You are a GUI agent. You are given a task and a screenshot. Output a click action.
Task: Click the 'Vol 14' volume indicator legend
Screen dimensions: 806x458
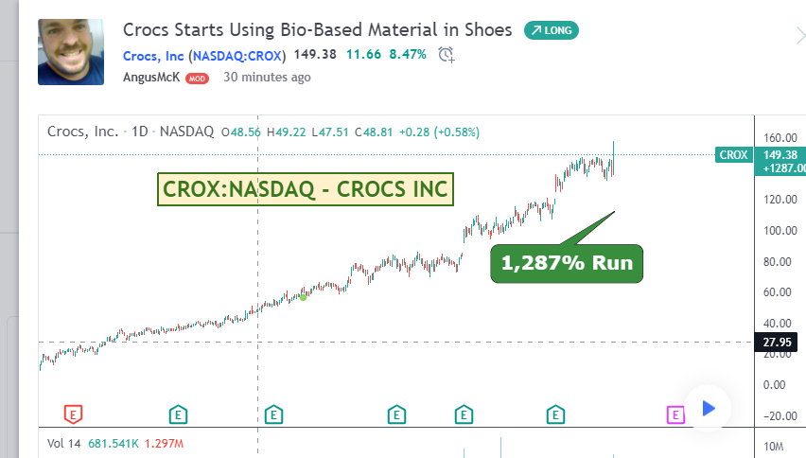coord(63,444)
